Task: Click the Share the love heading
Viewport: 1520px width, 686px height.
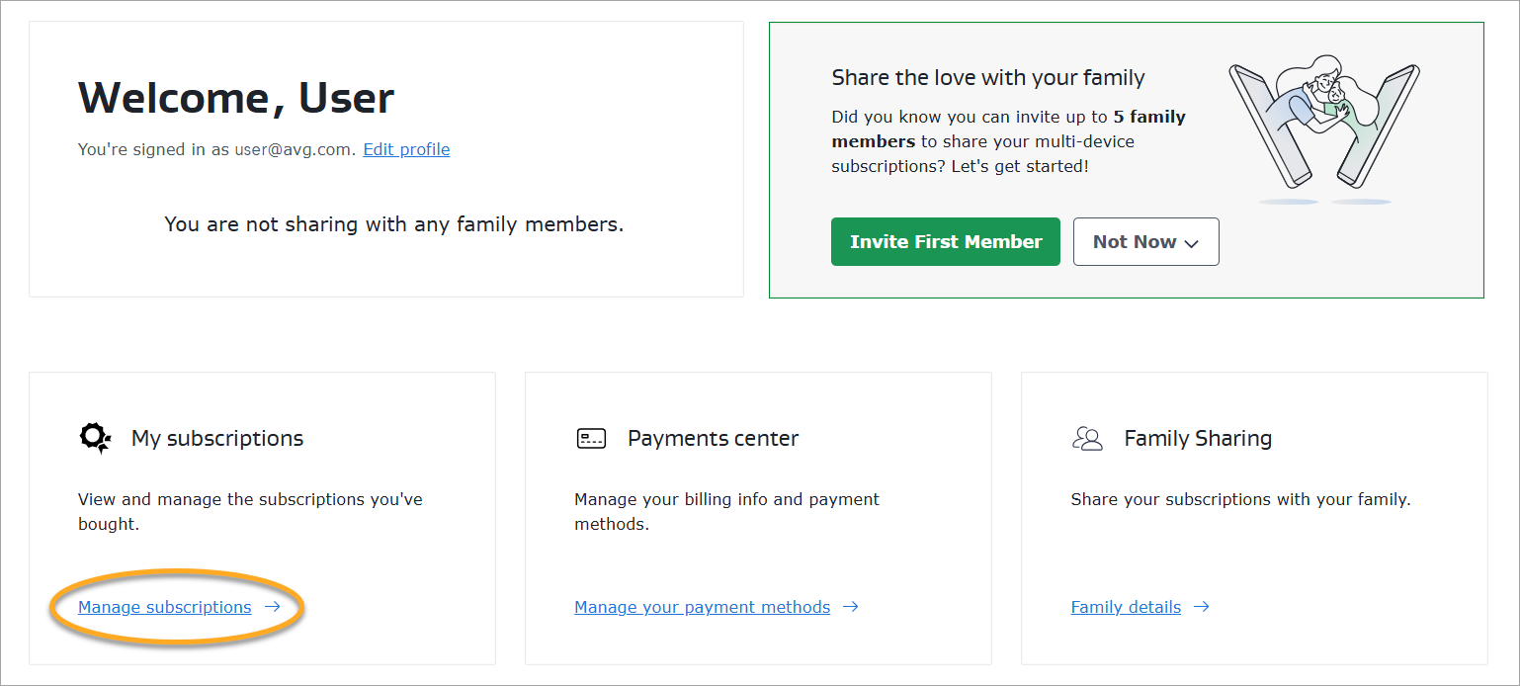Action: pyautogui.click(x=987, y=78)
